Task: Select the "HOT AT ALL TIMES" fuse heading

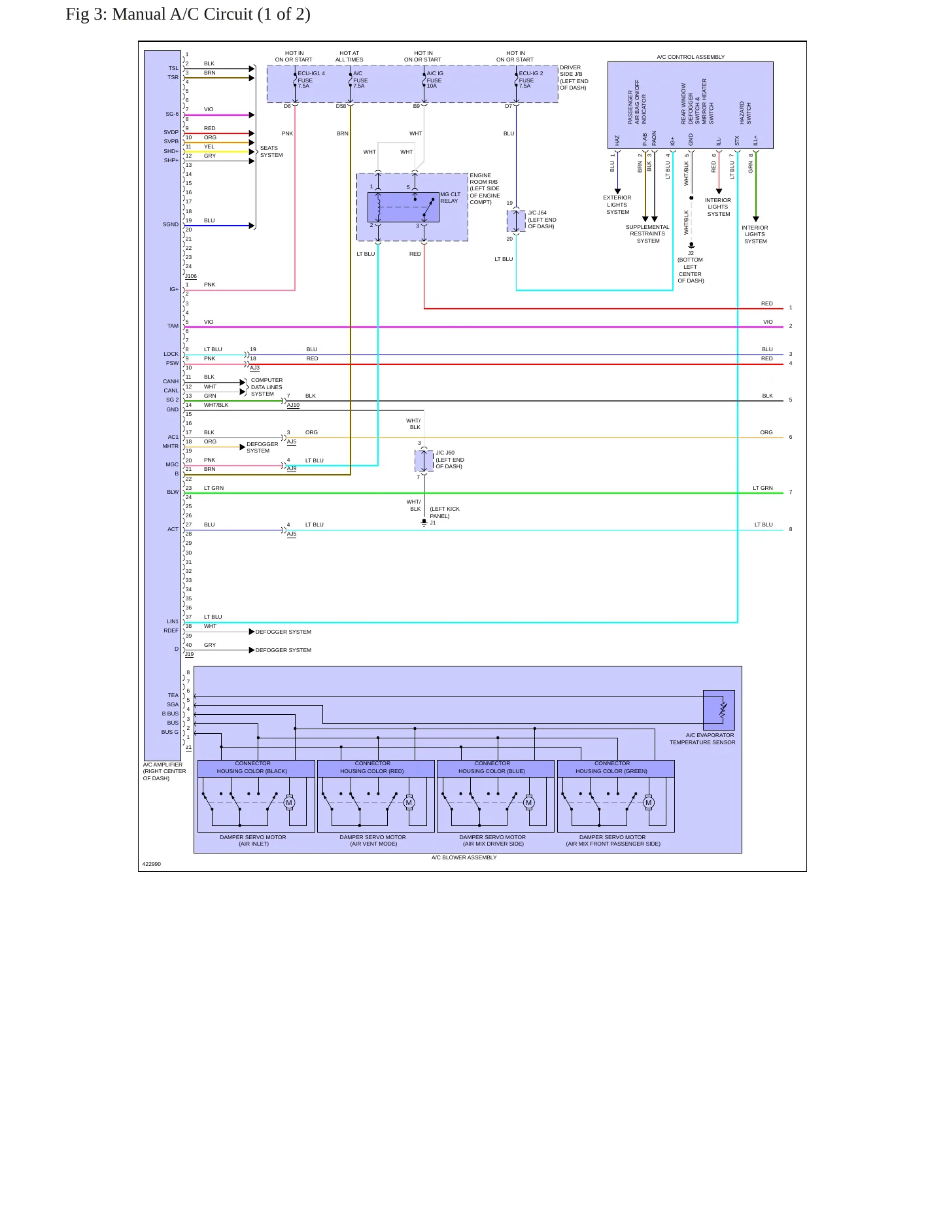Action: point(349,56)
